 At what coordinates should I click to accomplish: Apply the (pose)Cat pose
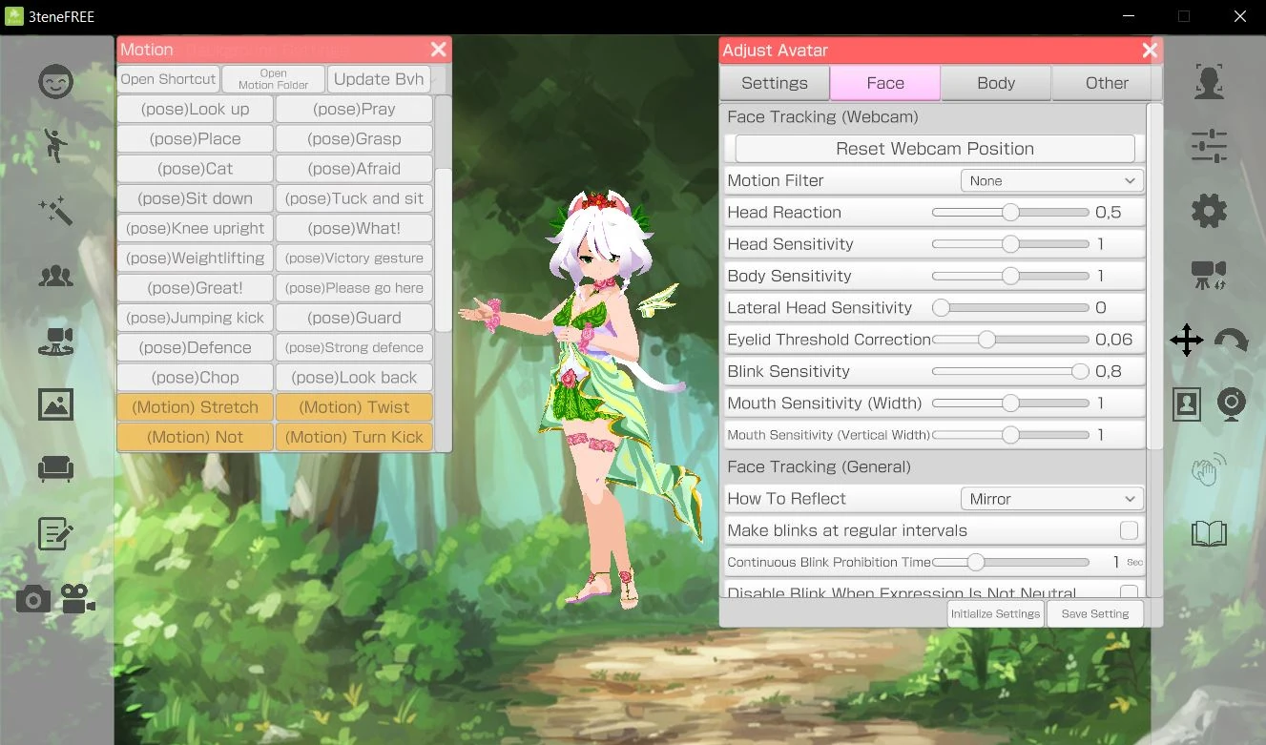coord(195,169)
